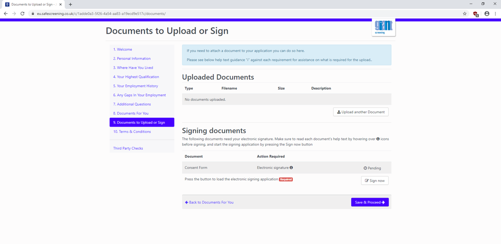View site info via padlock icon
The image size is (501, 244).
pyautogui.click(x=33, y=14)
